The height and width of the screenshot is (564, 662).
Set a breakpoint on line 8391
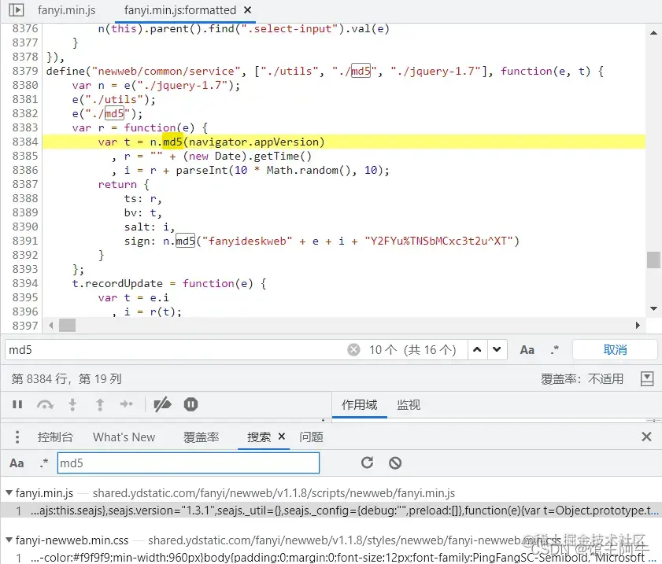click(25, 241)
